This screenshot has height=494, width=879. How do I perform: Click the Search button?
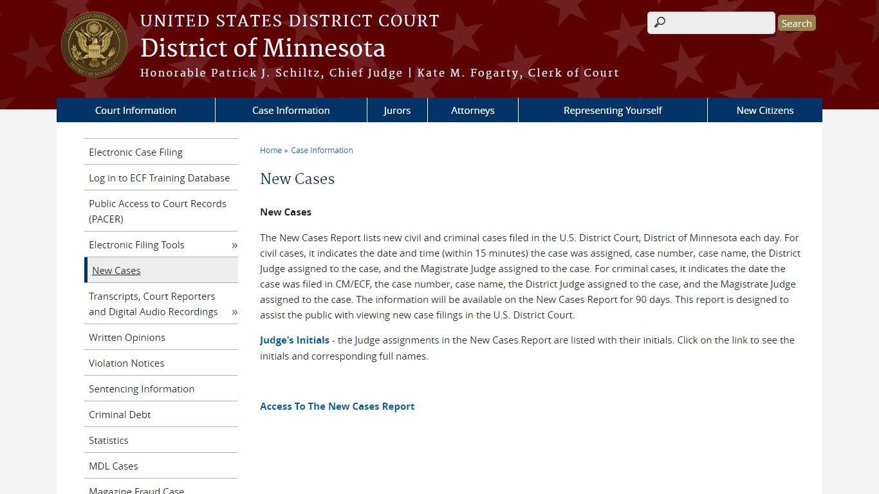(797, 23)
